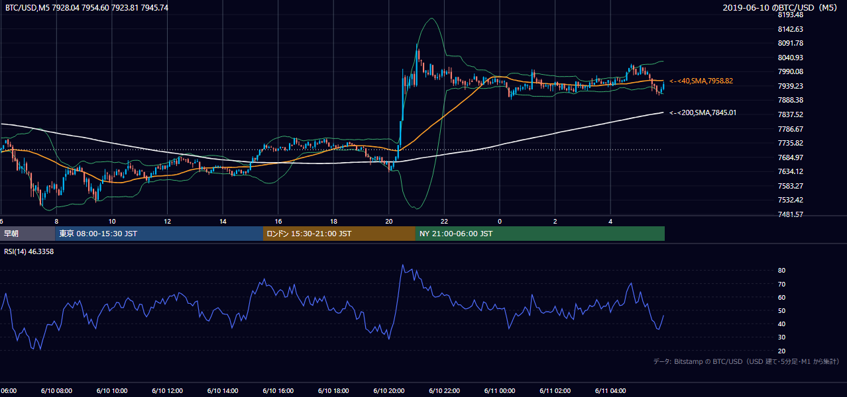Click hour label 14 under the price chart
This screenshot has width=847, height=397.
223,221
